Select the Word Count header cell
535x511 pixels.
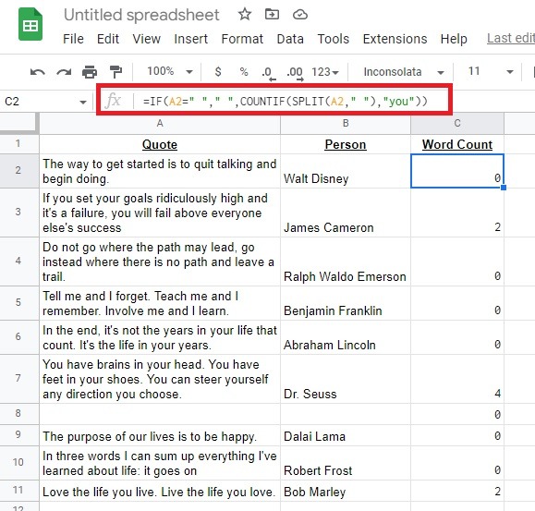[457, 144]
